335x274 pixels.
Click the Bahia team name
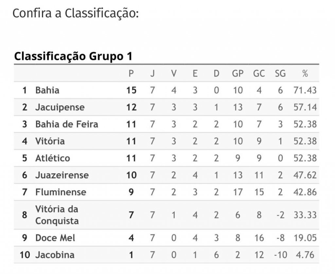(47, 90)
